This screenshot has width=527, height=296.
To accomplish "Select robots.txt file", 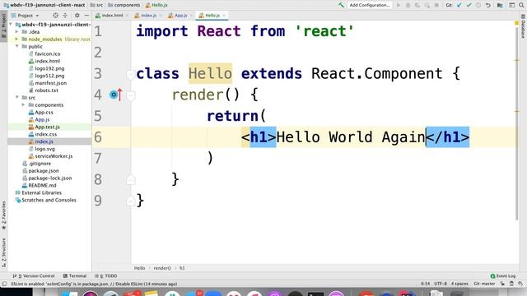I will (x=46, y=90).
